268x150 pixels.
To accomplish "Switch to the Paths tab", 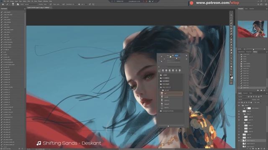I will 251,93.
